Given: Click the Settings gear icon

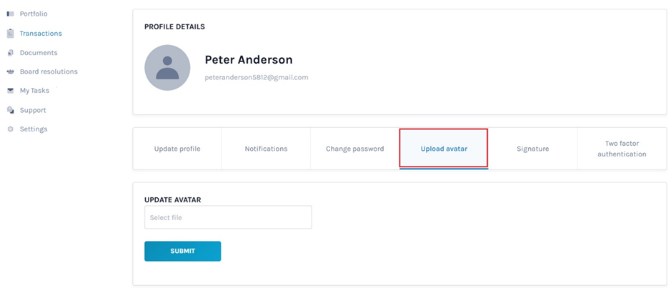Looking at the screenshot, I should [x=11, y=129].
